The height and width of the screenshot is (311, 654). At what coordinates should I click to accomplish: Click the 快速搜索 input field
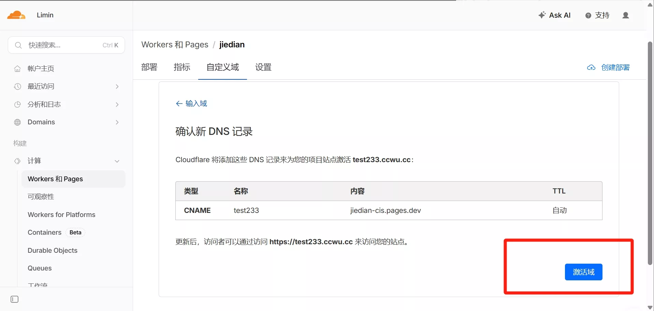point(67,45)
